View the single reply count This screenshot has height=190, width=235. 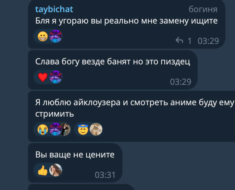tap(189, 41)
